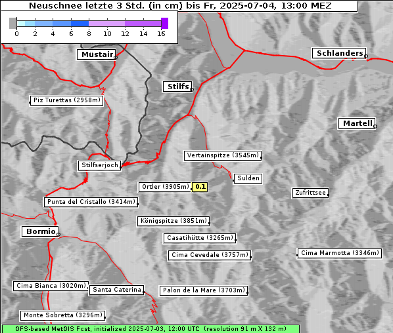The width and height of the screenshot is (393, 333).
Task: Click the Piz Turettas (2958m) label
Action: [x=66, y=100]
